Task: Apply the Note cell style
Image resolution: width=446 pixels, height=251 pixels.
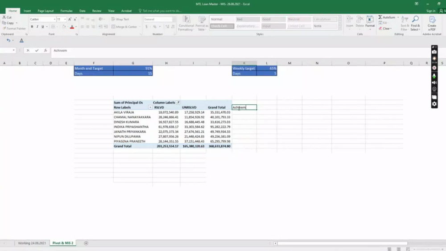Action: (x=325, y=26)
